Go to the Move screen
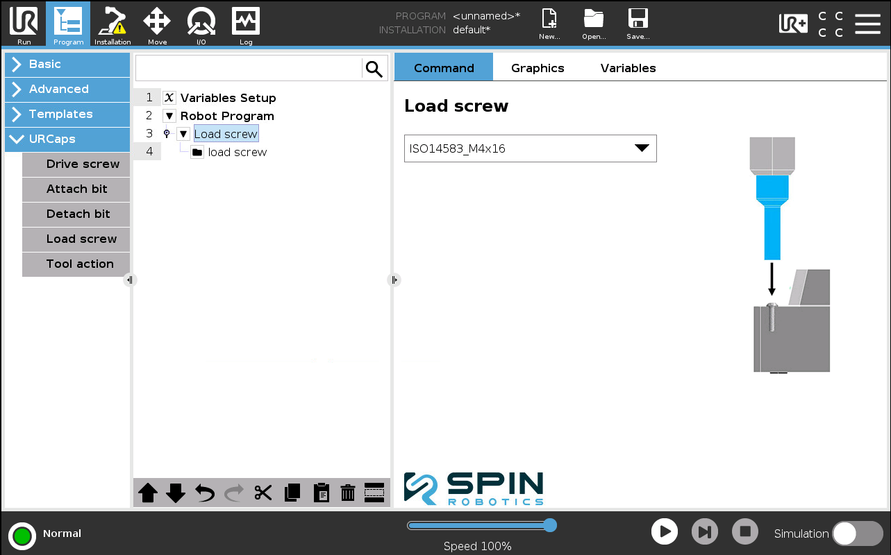The image size is (891, 555). [x=157, y=24]
